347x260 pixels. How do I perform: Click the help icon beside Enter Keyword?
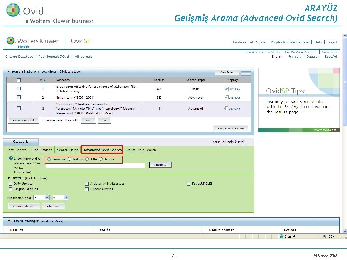click(x=11, y=158)
